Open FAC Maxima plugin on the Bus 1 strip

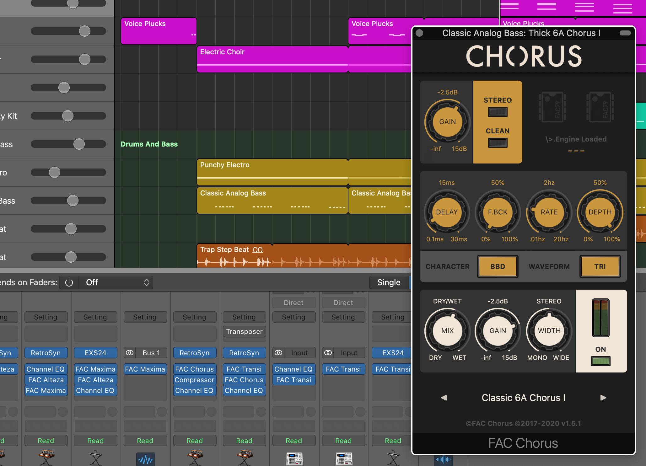[145, 369]
